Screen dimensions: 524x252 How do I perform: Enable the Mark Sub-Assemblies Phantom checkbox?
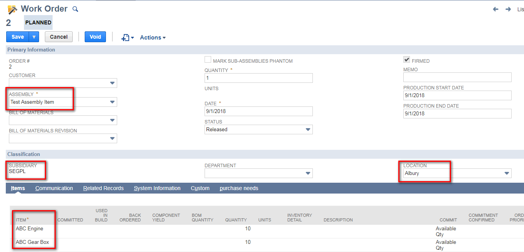tap(208, 59)
